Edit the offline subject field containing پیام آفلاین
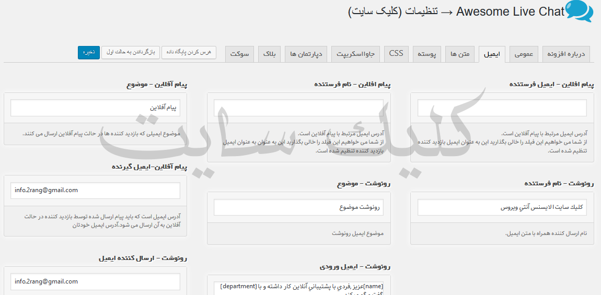This screenshot has width=601, height=295. [x=95, y=108]
